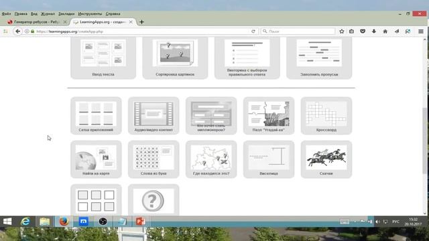The height and width of the screenshot is (241, 429).
Task: Switch to the Генератор ребусов tab
Action: tap(37, 22)
